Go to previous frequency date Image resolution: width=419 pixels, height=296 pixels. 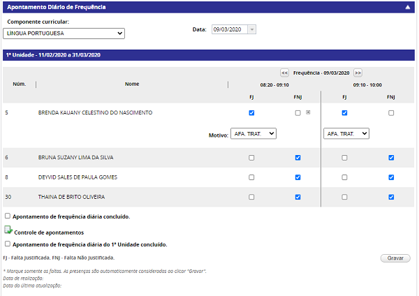tap(285, 73)
